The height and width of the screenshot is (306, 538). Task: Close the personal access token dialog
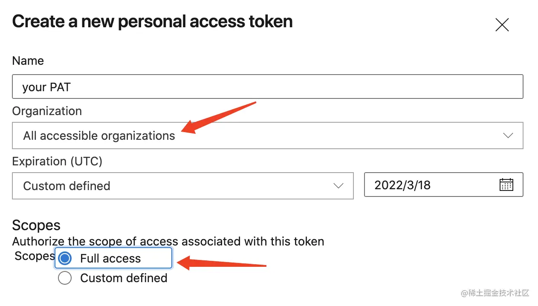(x=502, y=25)
